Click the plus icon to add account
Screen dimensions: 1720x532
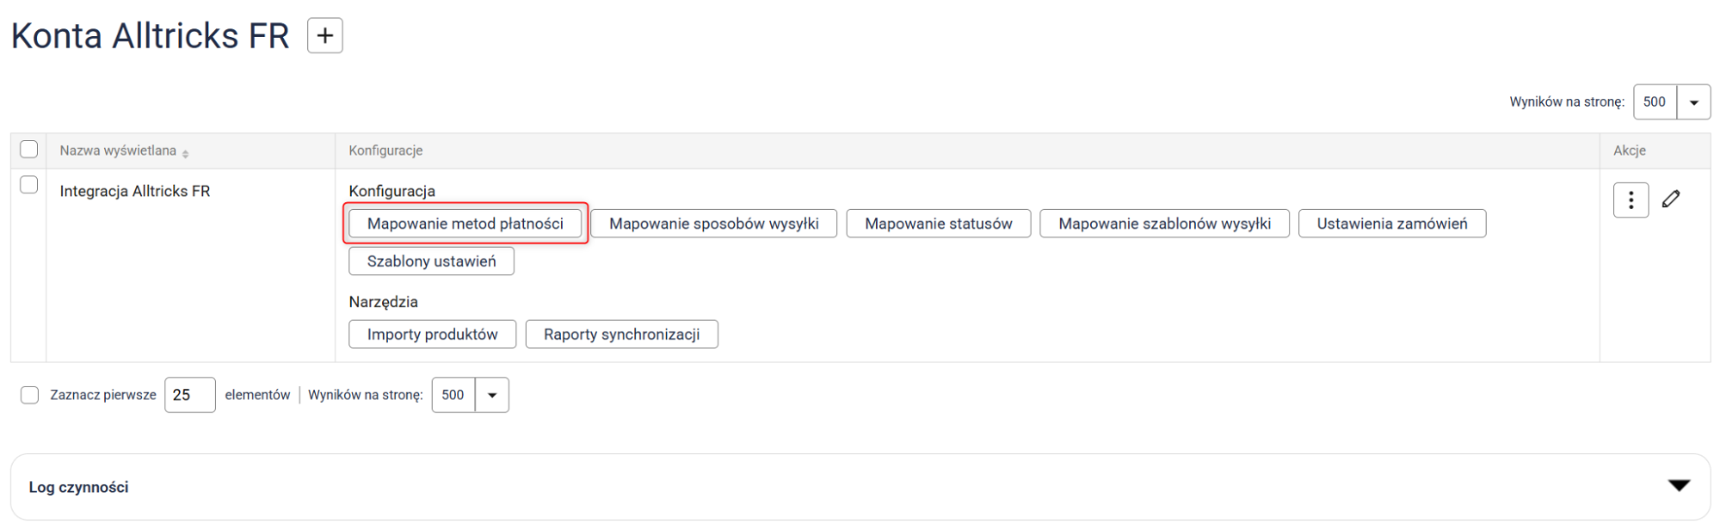click(x=324, y=36)
